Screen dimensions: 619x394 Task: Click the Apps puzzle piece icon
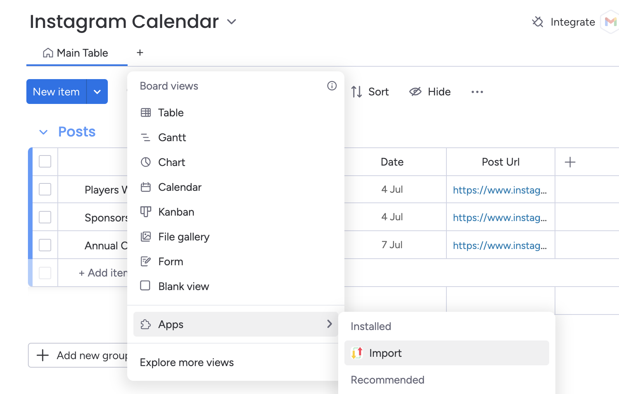point(145,324)
